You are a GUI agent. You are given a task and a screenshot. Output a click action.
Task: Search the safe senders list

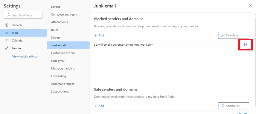(x=234, y=106)
